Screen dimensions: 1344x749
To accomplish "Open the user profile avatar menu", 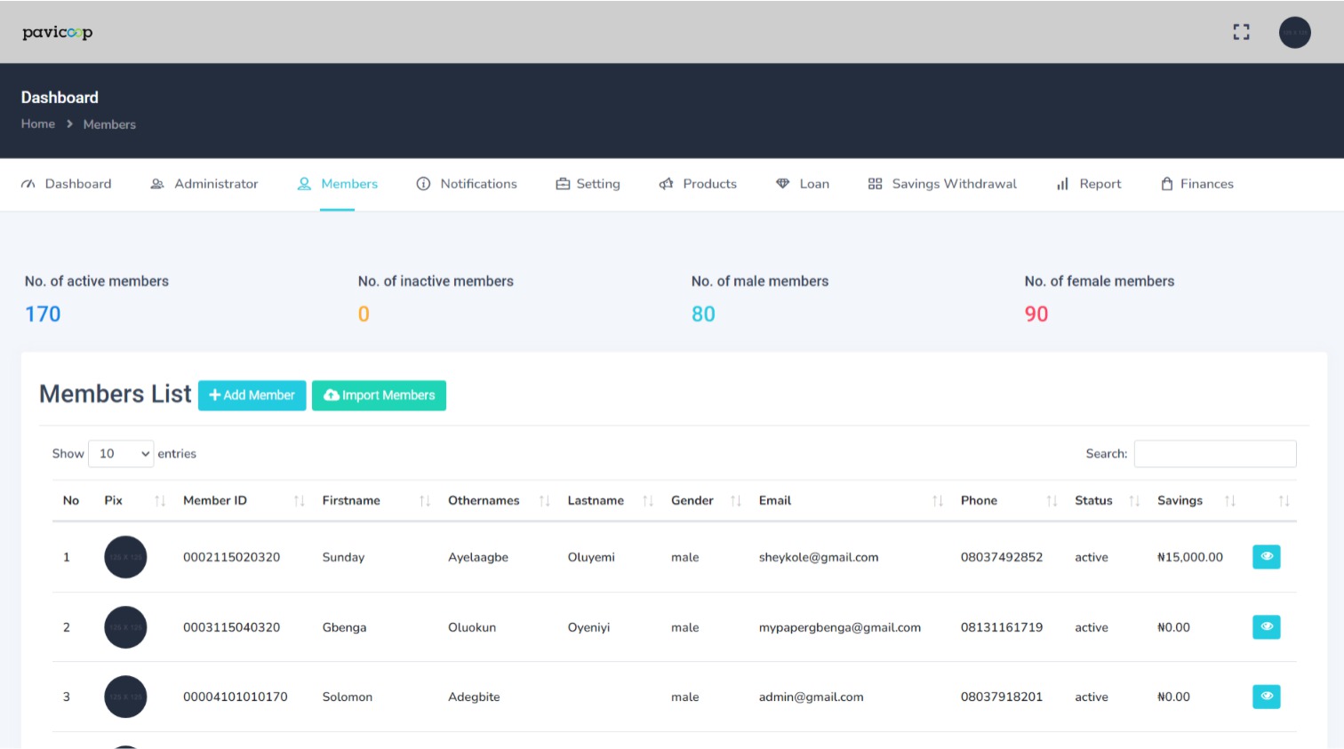I will (1294, 32).
